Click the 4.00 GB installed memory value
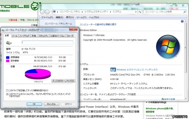 click(114, 79)
